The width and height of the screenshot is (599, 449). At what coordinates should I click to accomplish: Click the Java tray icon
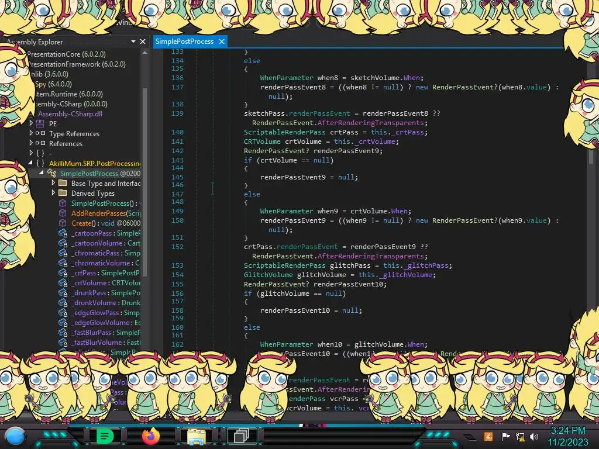(488, 436)
